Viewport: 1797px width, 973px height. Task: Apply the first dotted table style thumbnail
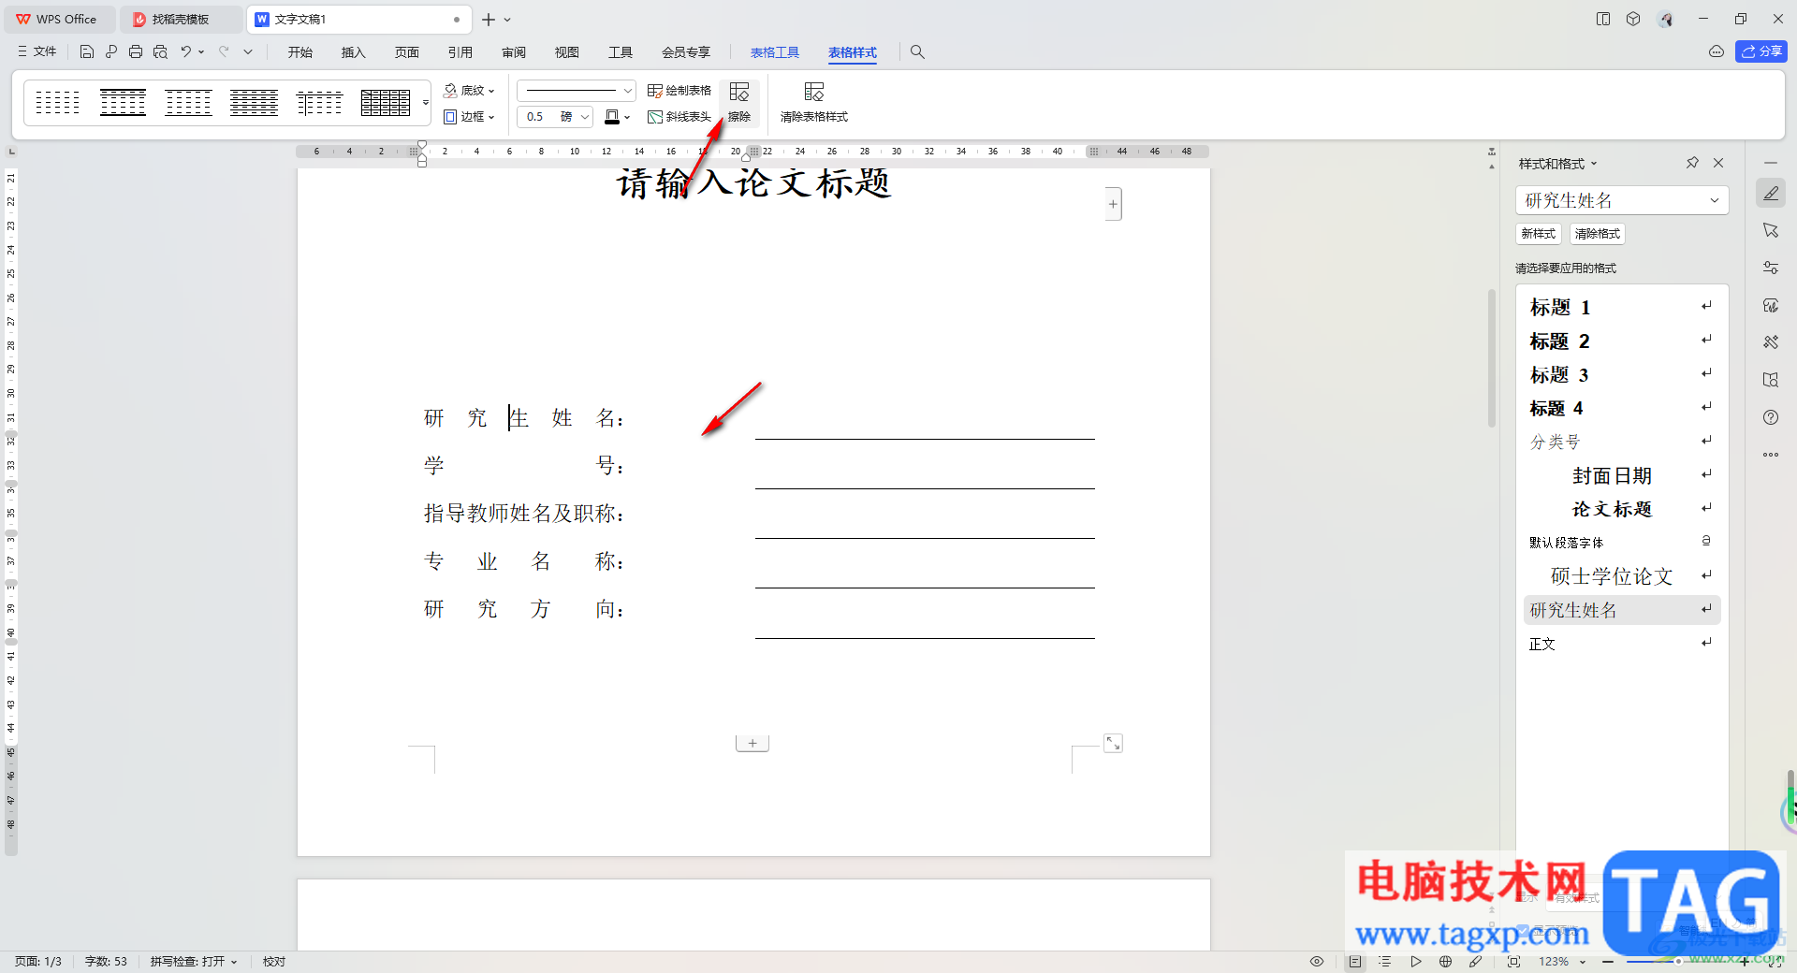tap(58, 102)
